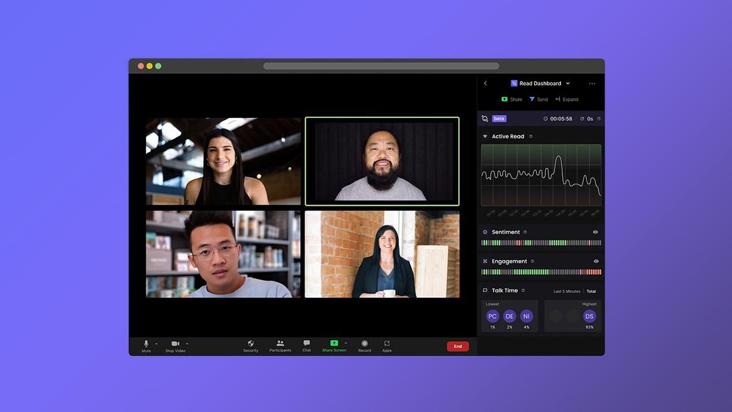
Task: Expand the Read Dashboard dropdown chevron
Action: (x=568, y=84)
